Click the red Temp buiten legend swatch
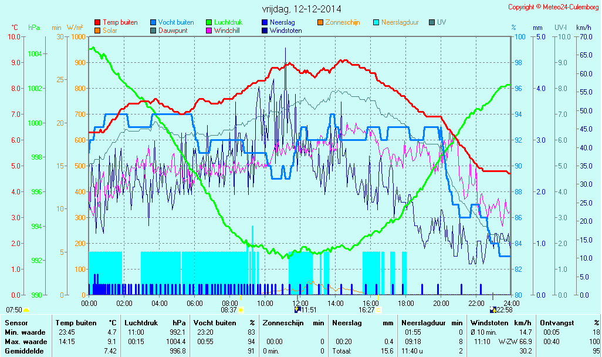 pos(97,23)
